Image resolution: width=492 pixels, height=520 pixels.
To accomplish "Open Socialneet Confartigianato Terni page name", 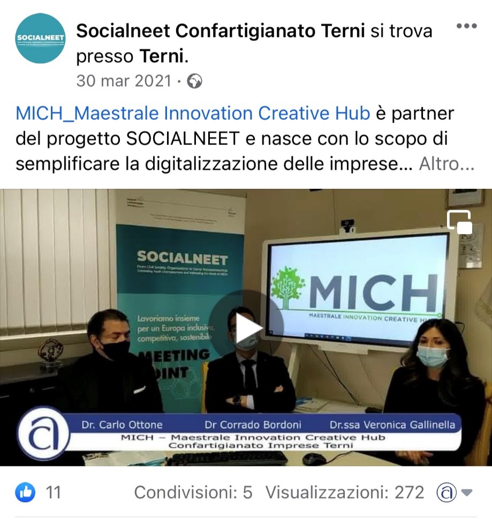I will (x=221, y=31).
